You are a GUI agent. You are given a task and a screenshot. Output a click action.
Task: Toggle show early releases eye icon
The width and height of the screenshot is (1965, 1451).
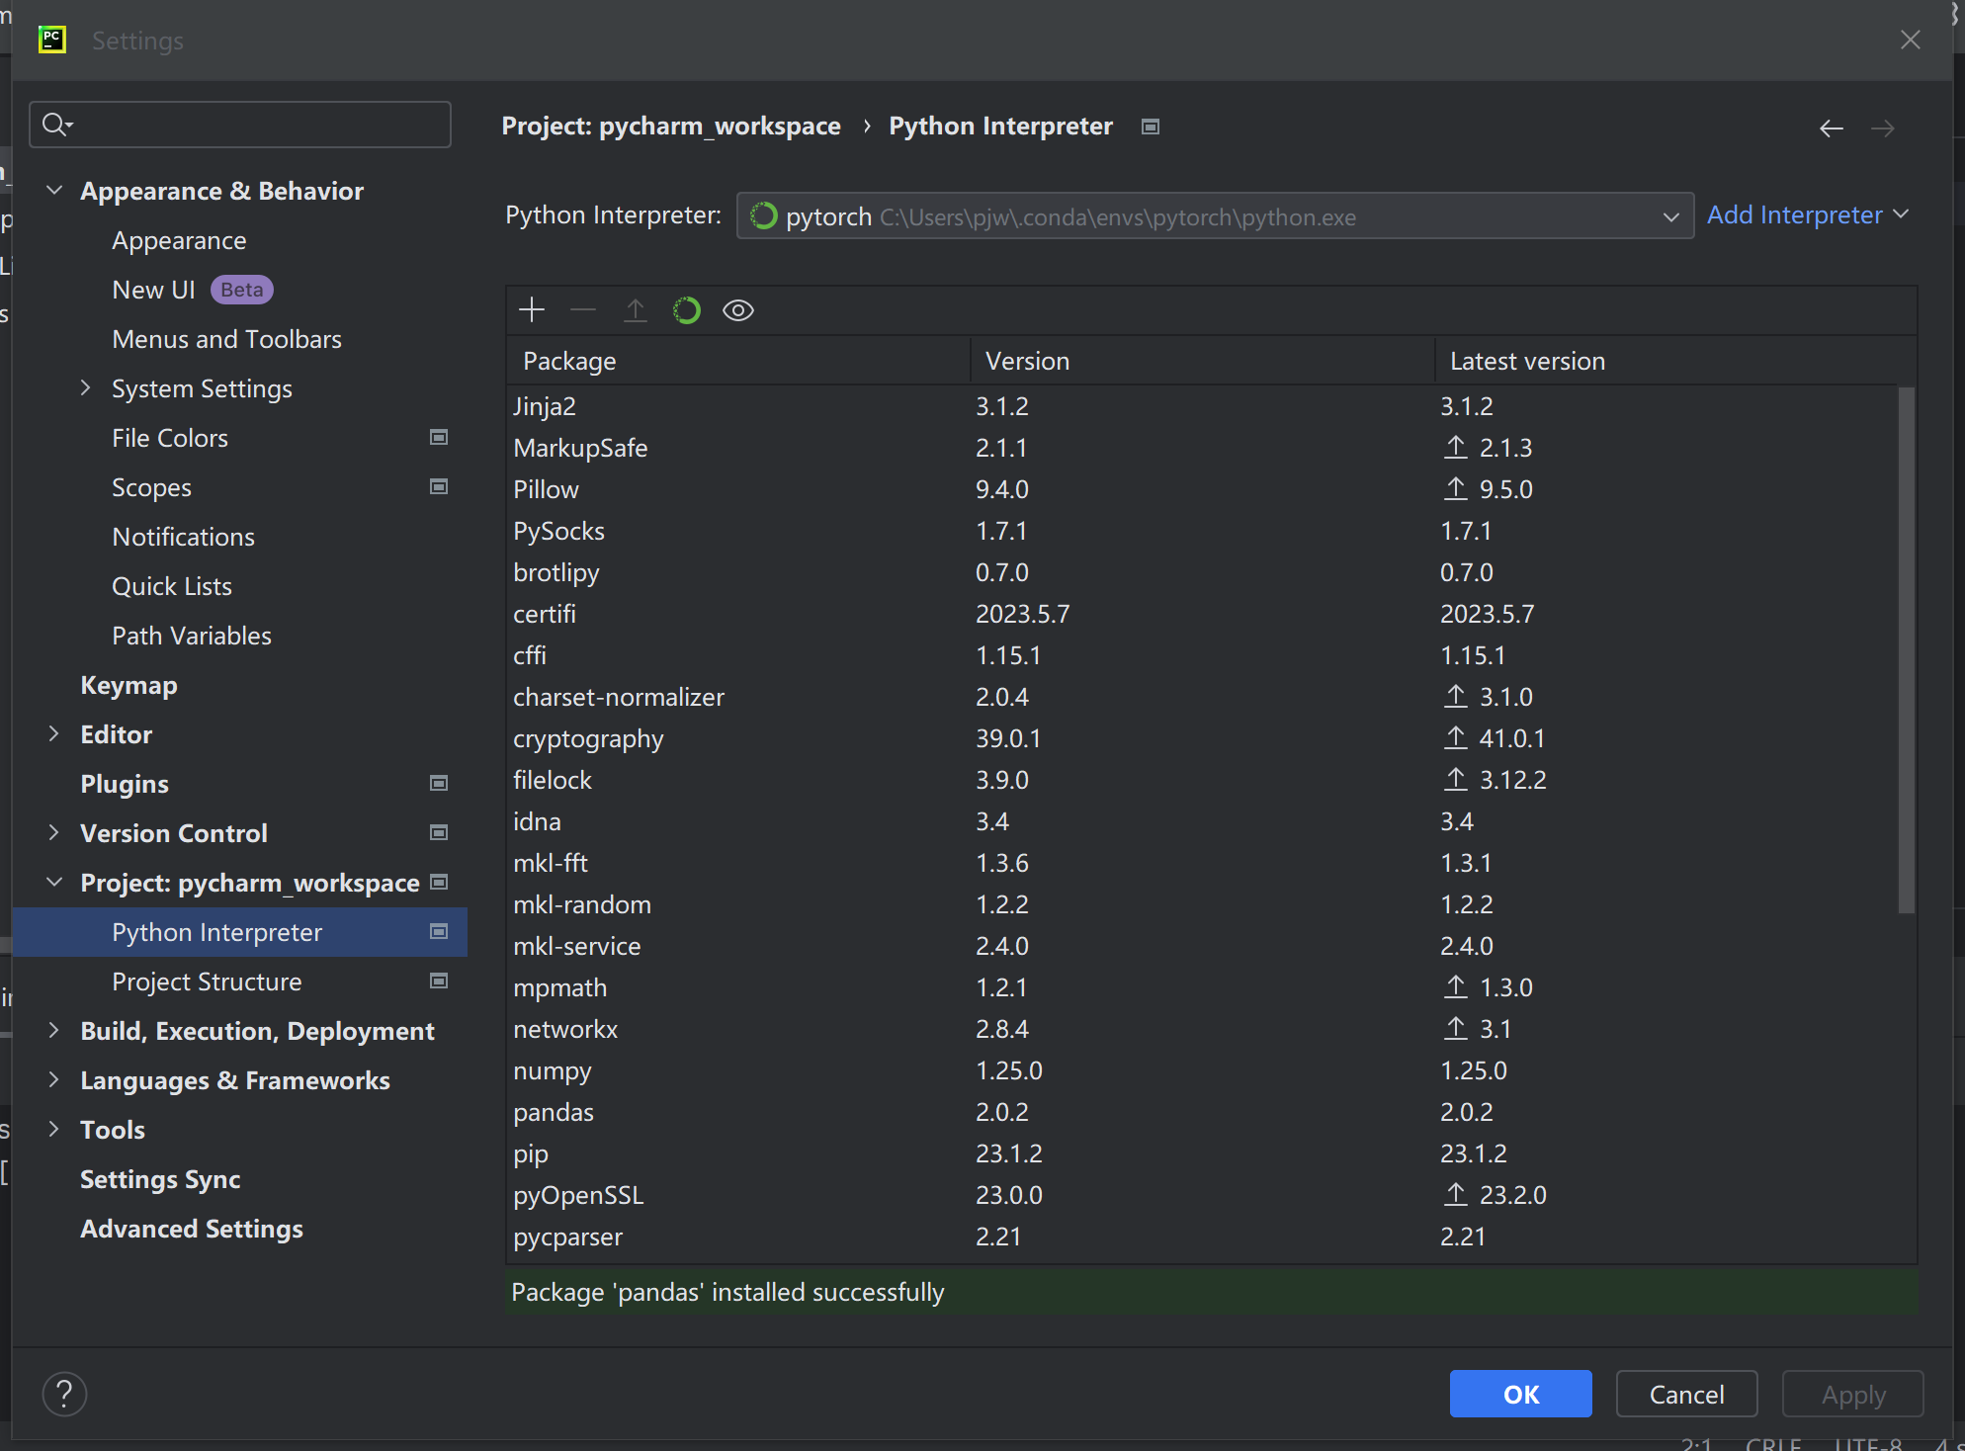click(738, 310)
